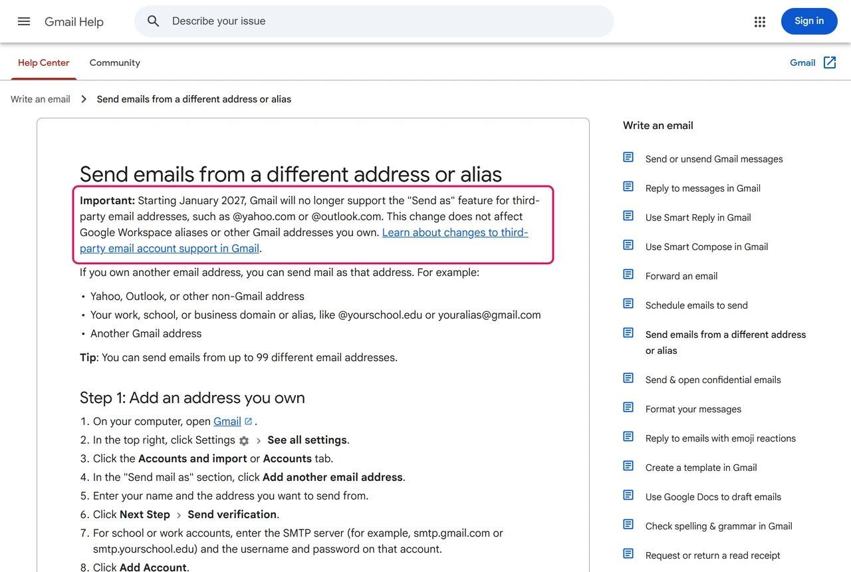Open Schedule emails to send article
Image resolution: width=851 pixels, height=572 pixels.
pos(697,305)
